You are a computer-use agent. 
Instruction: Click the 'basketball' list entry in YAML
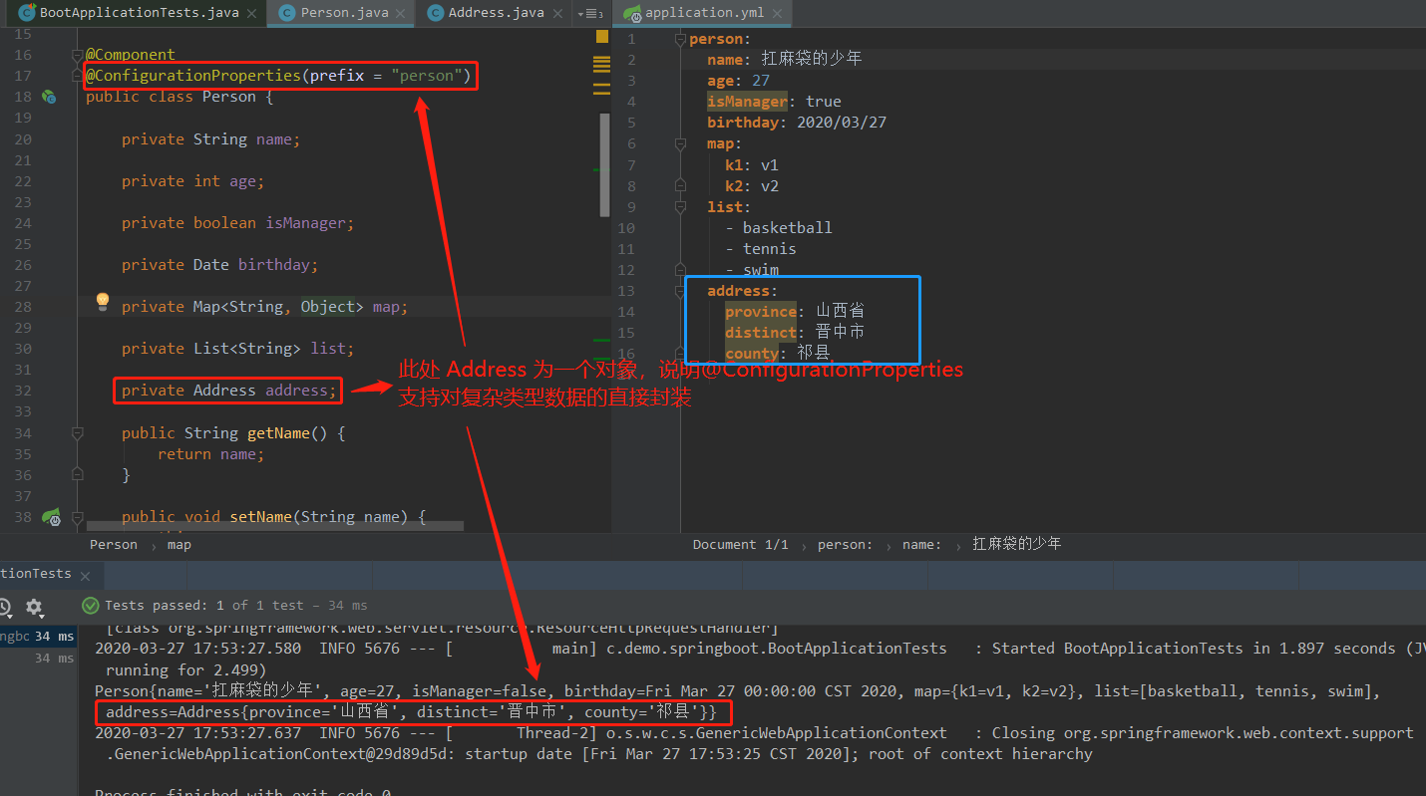(787, 228)
